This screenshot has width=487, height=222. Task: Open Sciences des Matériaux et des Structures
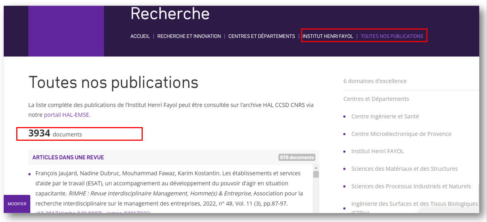click(405, 169)
